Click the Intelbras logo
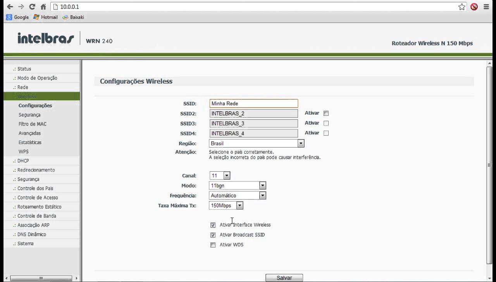The image size is (496, 282). (45, 38)
